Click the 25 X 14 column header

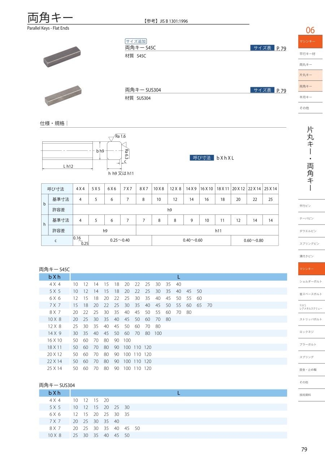(x=270, y=189)
